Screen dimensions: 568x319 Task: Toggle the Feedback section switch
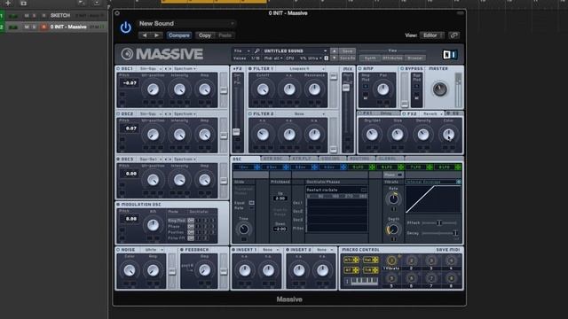click(x=182, y=250)
